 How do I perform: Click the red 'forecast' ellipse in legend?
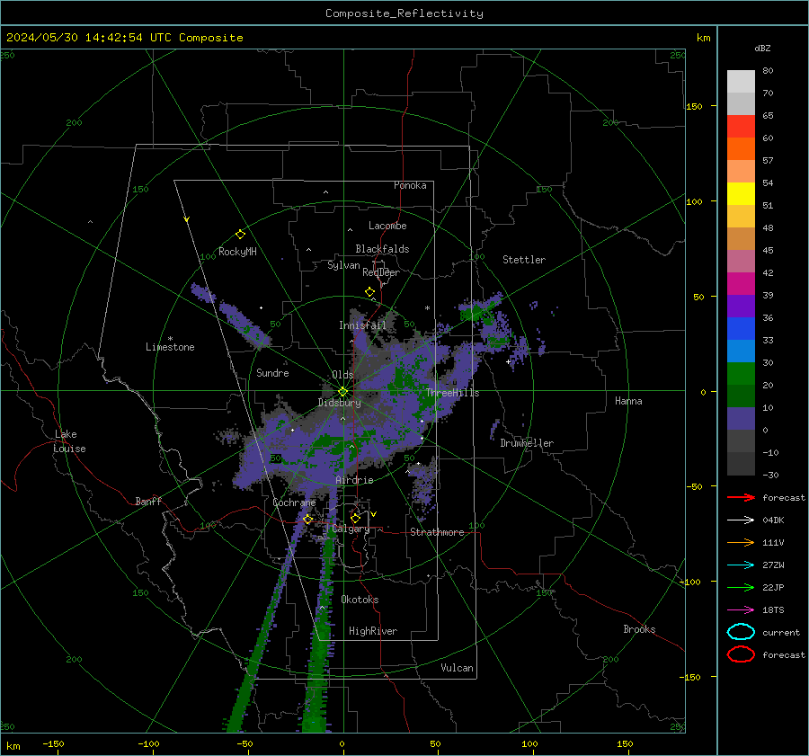tap(741, 654)
